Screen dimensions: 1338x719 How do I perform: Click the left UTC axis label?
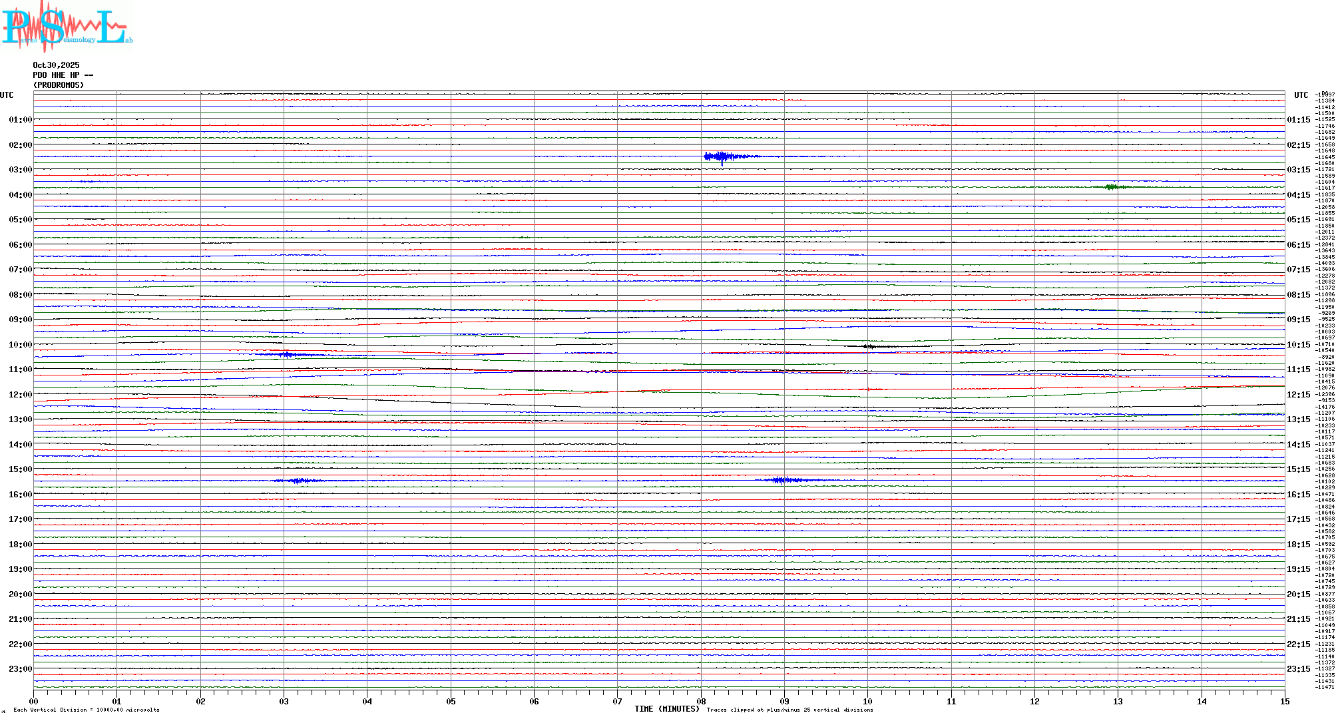click(x=7, y=95)
